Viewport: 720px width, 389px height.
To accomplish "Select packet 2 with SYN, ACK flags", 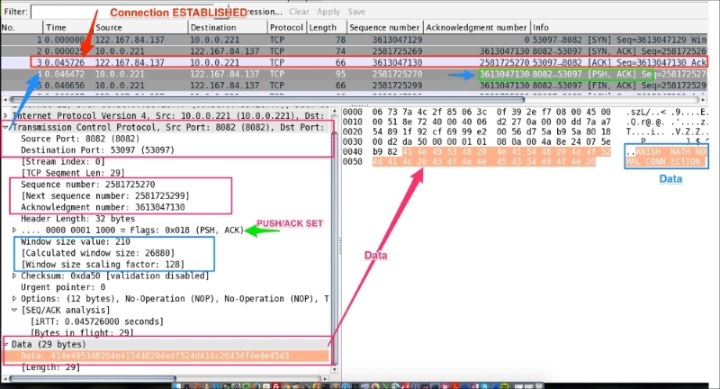I will [x=354, y=51].
